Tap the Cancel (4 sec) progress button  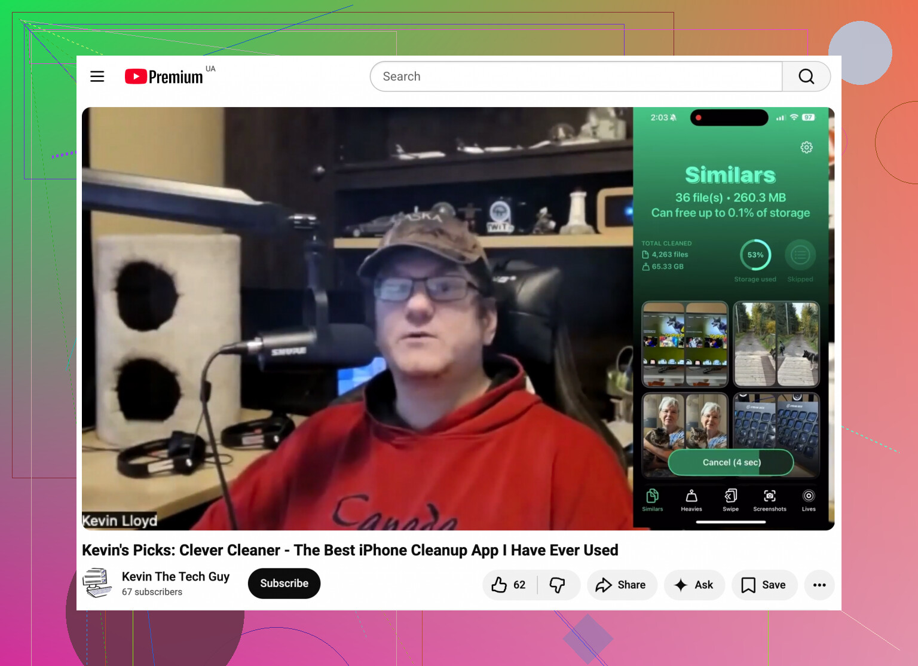(x=731, y=462)
